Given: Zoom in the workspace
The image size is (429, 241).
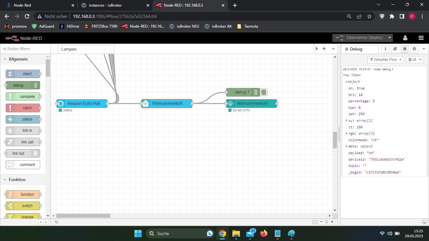Looking at the screenshot, I should click(x=332, y=222).
